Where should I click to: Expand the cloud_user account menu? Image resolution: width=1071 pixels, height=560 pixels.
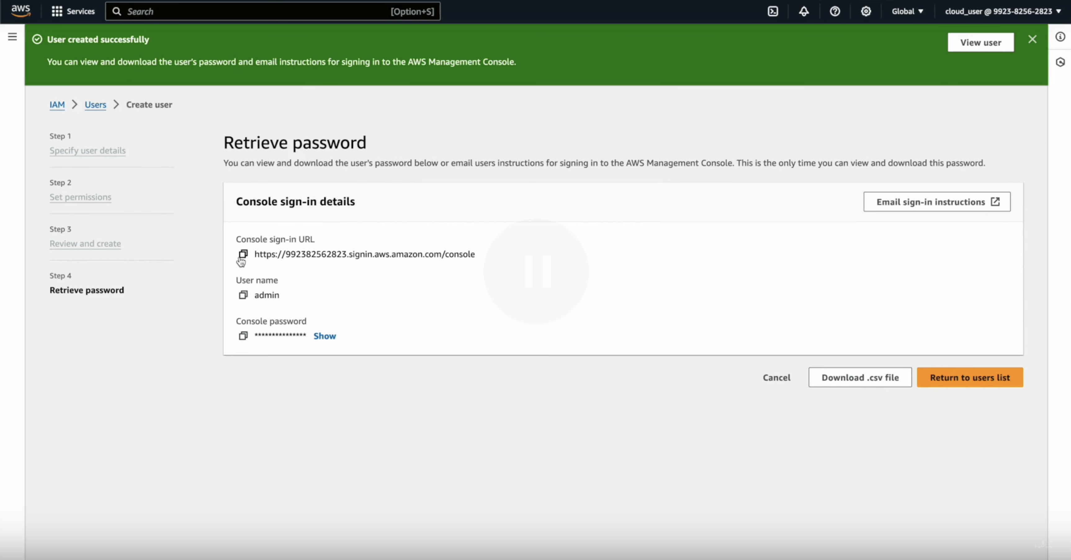[x=1002, y=11]
